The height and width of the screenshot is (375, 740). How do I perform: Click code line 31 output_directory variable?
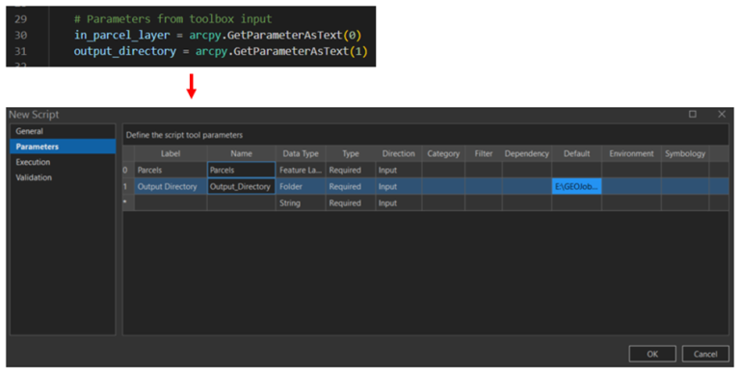tap(125, 51)
